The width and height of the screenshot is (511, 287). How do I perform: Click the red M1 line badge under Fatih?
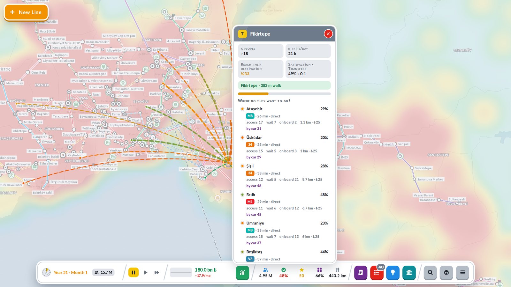coord(250,202)
